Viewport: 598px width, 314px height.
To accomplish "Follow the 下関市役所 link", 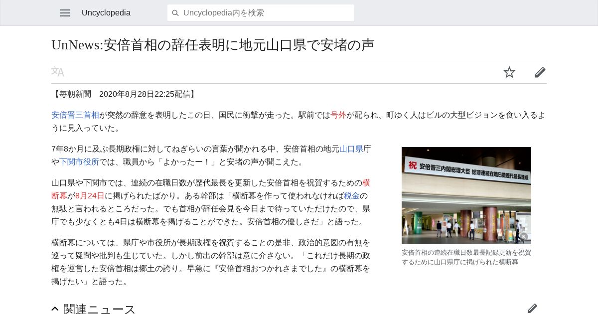I will pos(79,162).
